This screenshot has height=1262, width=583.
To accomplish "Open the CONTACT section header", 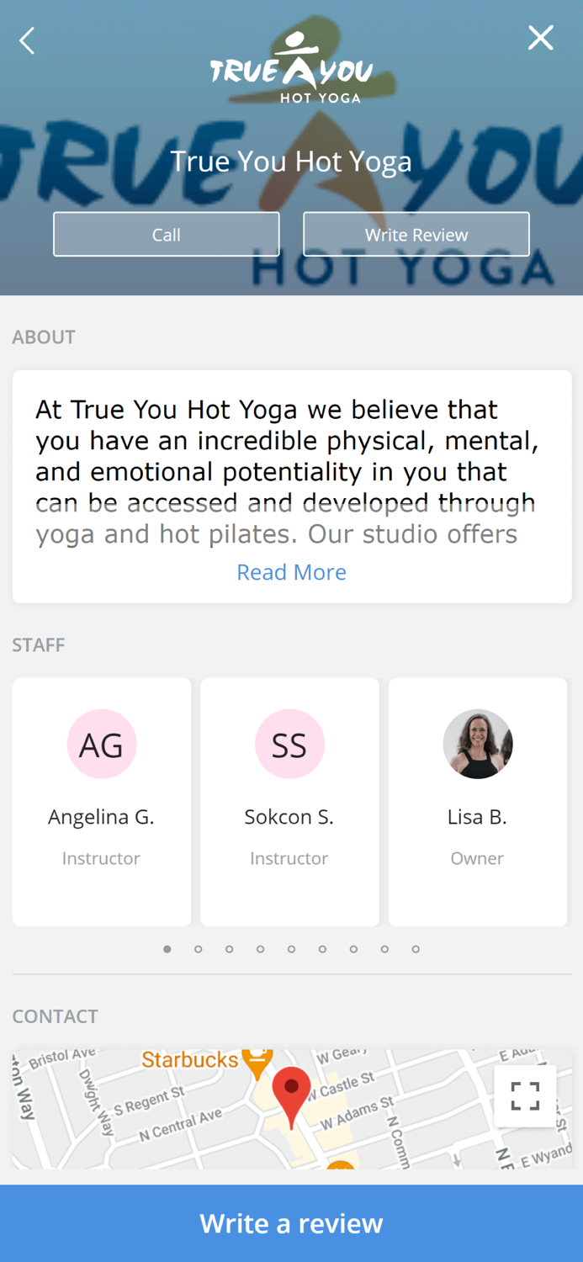I will pyautogui.click(x=55, y=1016).
